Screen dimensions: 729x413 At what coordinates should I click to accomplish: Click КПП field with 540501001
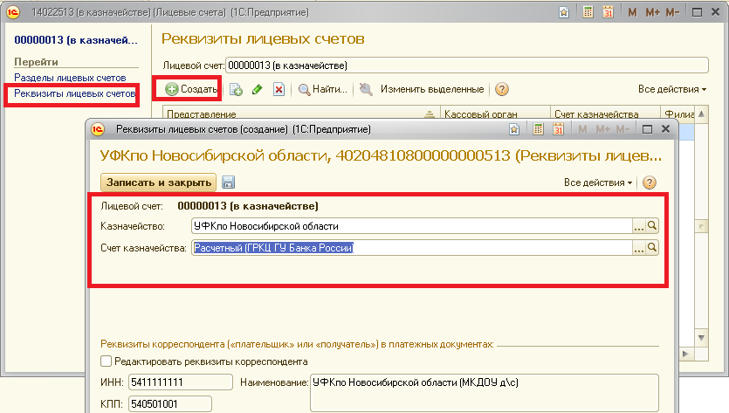coord(170,403)
